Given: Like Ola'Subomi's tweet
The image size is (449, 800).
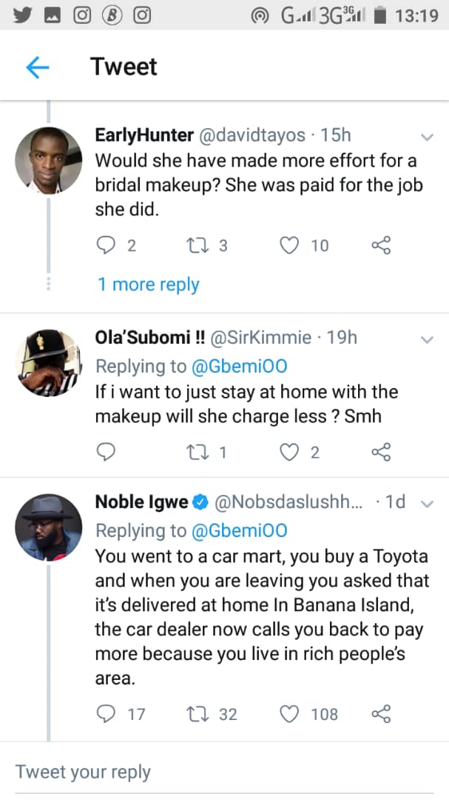Looking at the screenshot, I should (289, 452).
